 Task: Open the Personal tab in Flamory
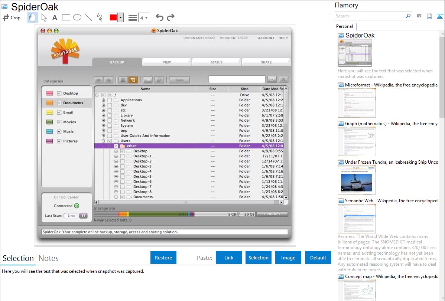(345, 26)
